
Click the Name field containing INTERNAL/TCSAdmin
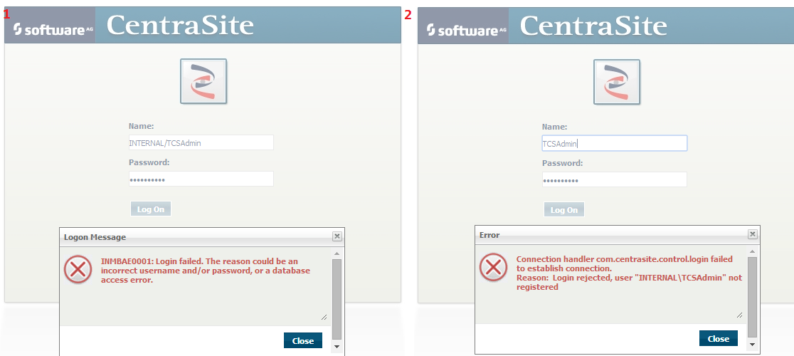click(x=201, y=143)
